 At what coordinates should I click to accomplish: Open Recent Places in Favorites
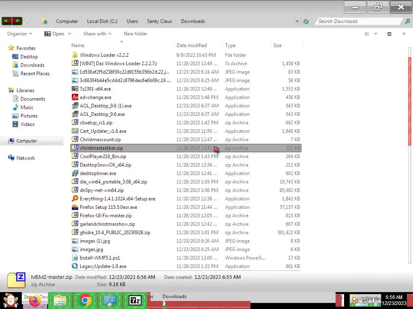click(35, 73)
